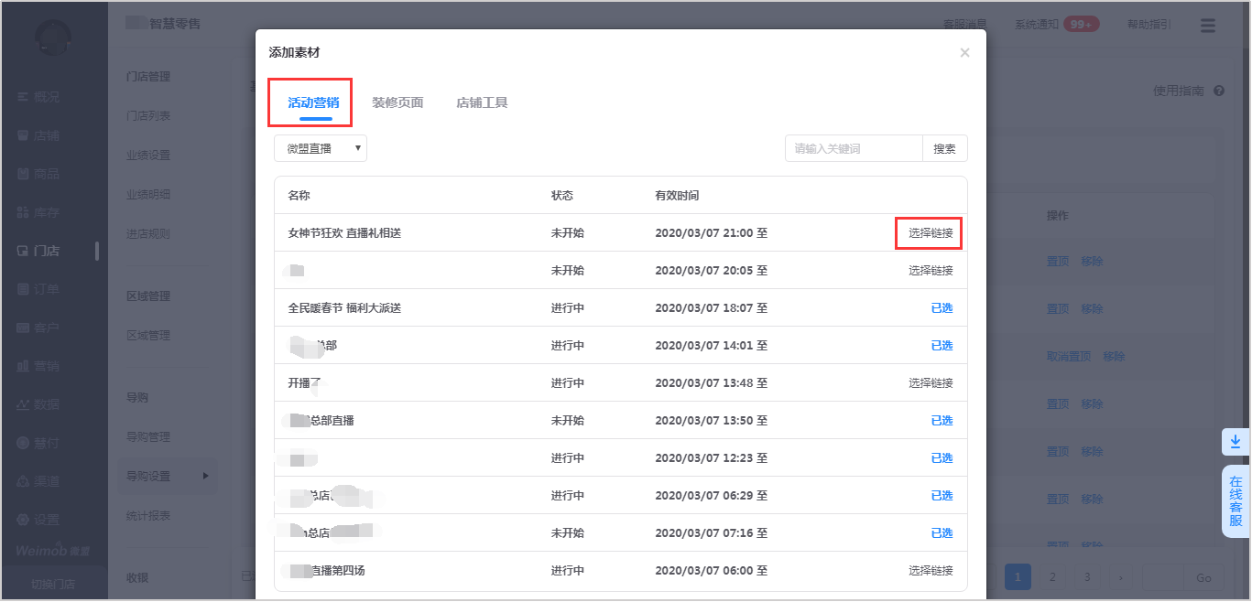The height and width of the screenshot is (602, 1252).
Task: Go to page 2 in the pagination
Action: coord(1052,577)
